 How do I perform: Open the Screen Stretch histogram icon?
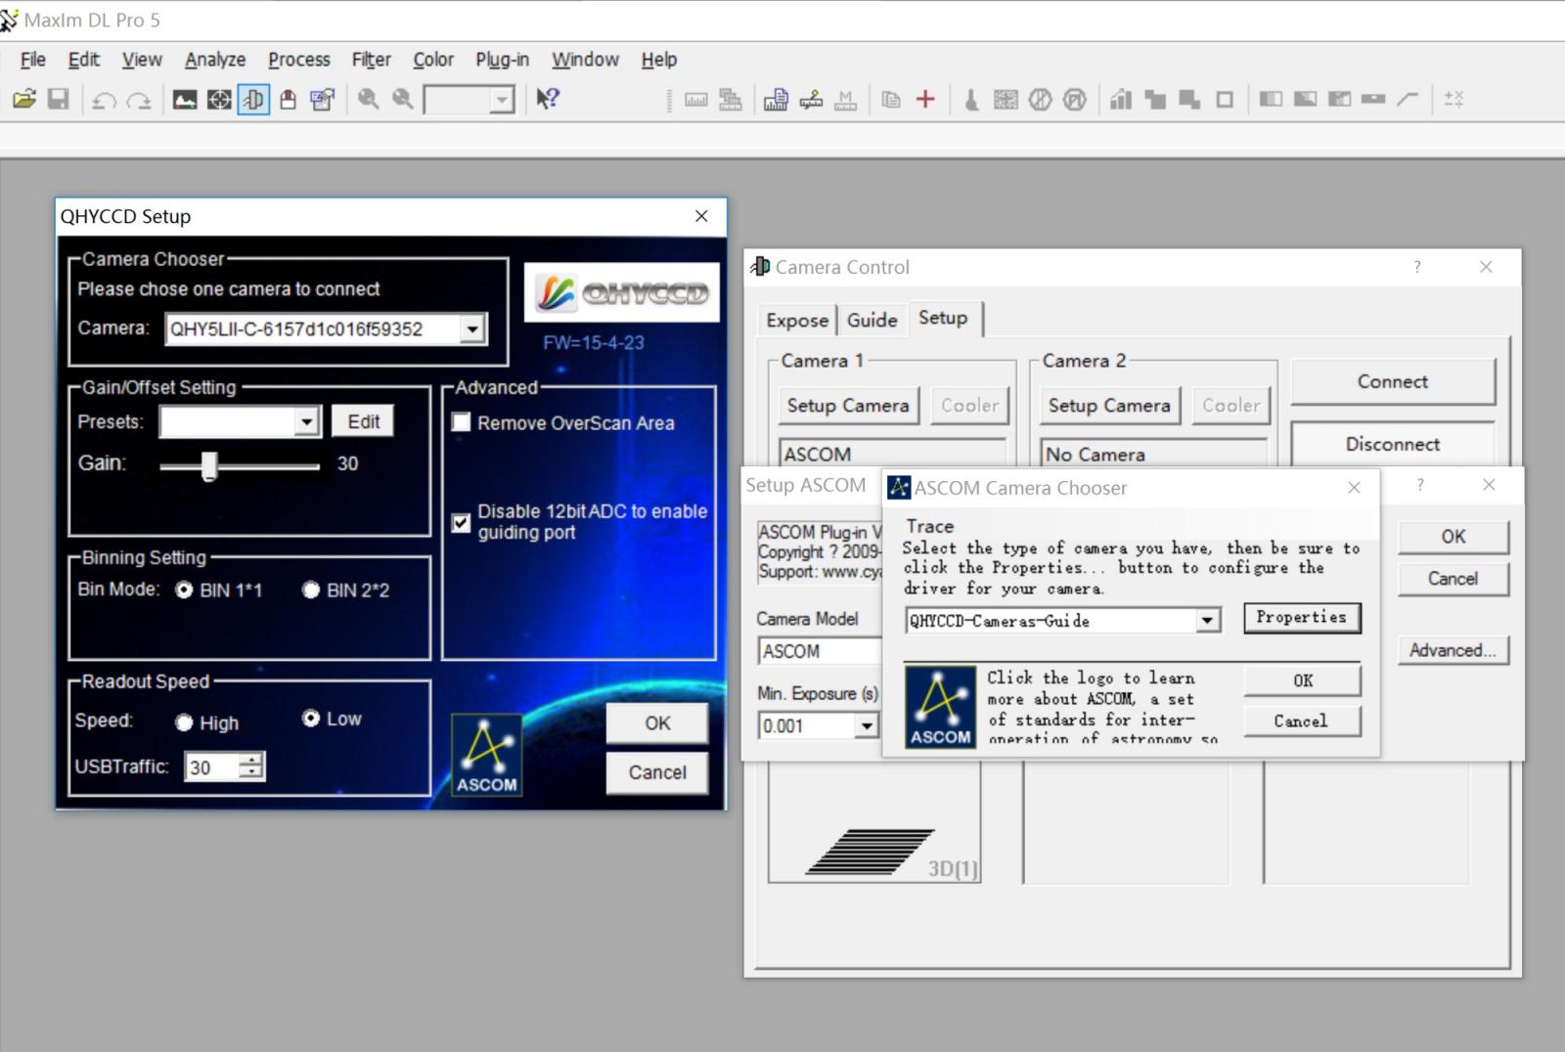point(185,100)
